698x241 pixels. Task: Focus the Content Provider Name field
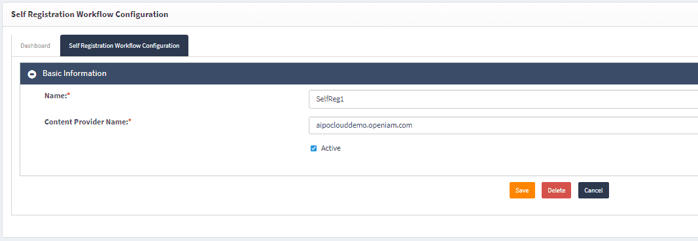[504, 126]
